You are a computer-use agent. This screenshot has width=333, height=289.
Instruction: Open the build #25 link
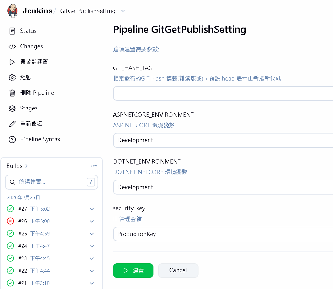point(22,234)
